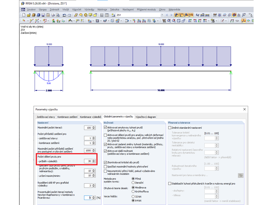Click 'Maximální počet iterací' input field

coord(88,128)
